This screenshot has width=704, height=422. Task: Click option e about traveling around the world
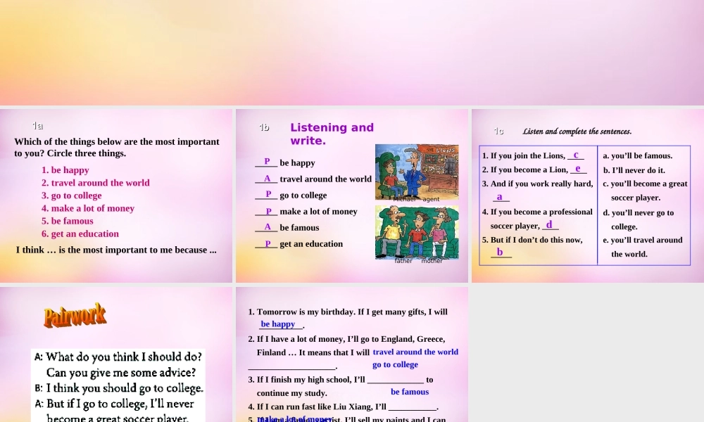click(644, 239)
